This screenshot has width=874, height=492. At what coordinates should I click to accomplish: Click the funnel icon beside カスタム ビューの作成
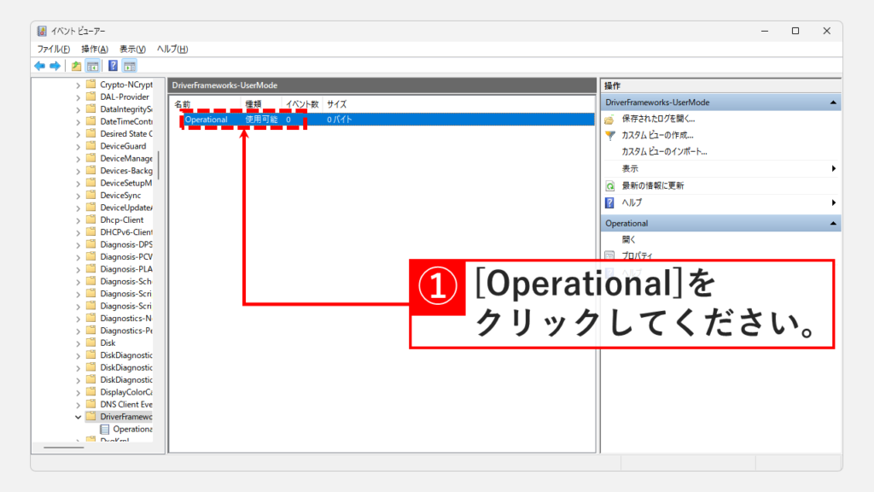[609, 135]
